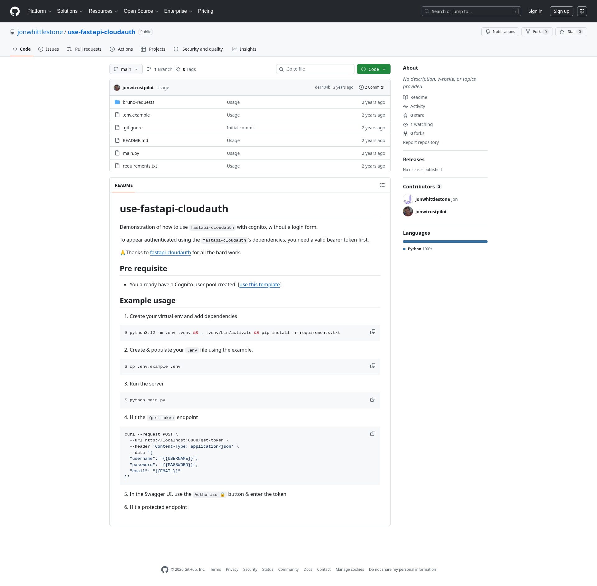This screenshot has height=586, width=597.
Task: Click Report repository link
Action: tap(421, 142)
